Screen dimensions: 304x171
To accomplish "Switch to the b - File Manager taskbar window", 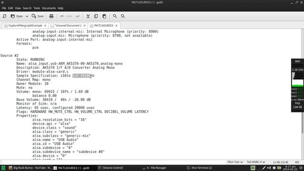I will [x=154, y=168].
